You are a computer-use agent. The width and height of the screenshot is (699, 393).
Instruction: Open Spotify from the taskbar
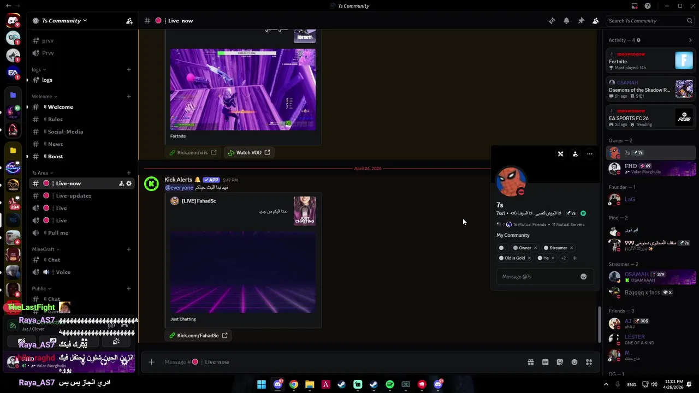(390, 384)
